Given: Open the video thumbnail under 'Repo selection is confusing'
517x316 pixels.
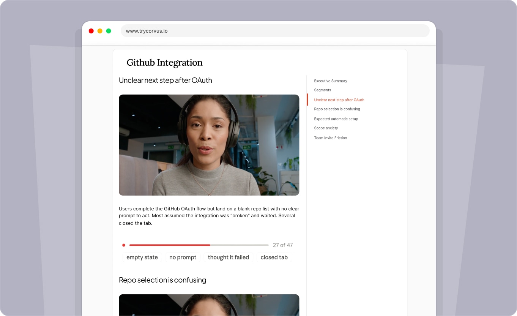Looking at the screenshot, I should (209, 305).
